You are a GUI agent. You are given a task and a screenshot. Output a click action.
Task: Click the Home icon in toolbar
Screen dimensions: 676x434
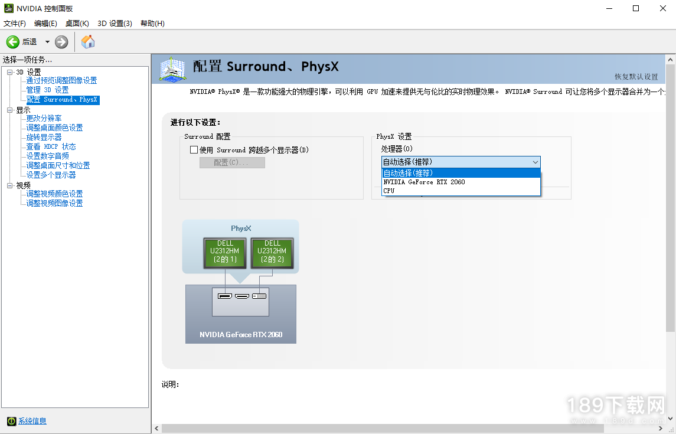point(88,42)
